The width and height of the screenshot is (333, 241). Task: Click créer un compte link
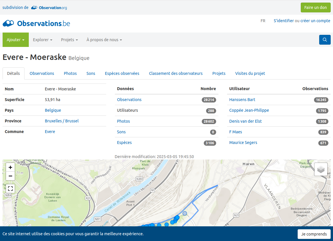point(315,21)
